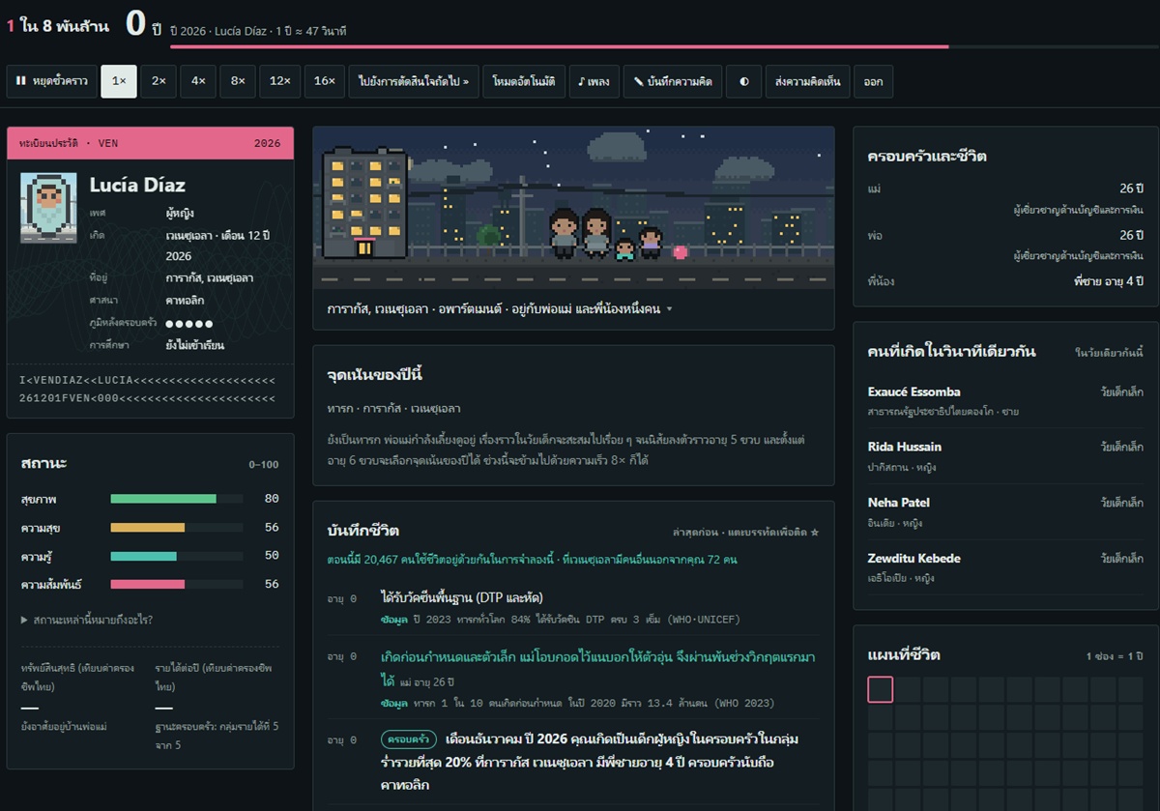This screenshot has height=811, width=1160.
Task: Toggle the music button (เพลง)
Action: click(594, 82)
